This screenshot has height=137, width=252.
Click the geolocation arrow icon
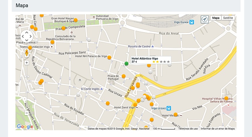pos(205,19)
